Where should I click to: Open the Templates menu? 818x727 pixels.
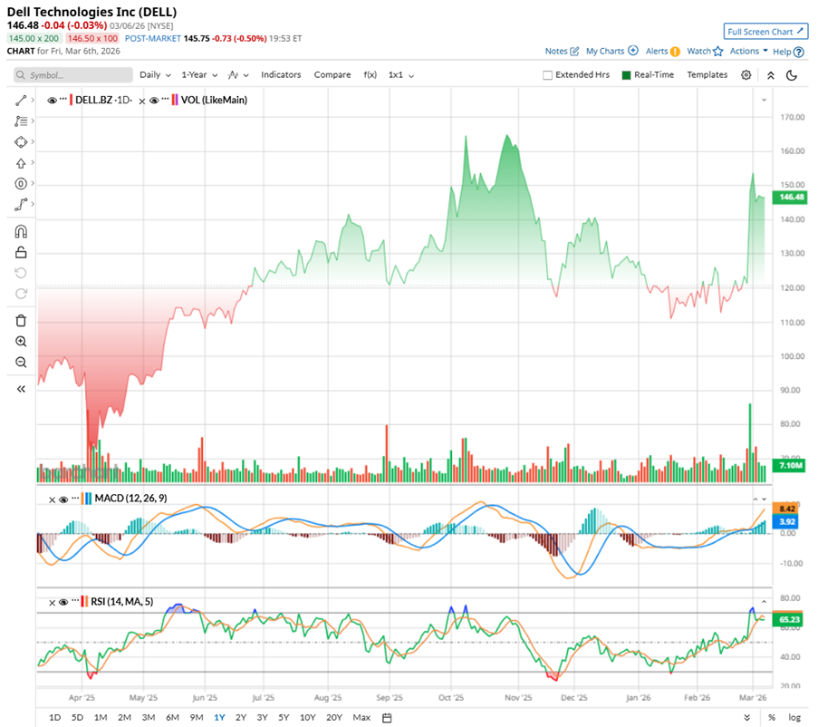click(707, 74)
